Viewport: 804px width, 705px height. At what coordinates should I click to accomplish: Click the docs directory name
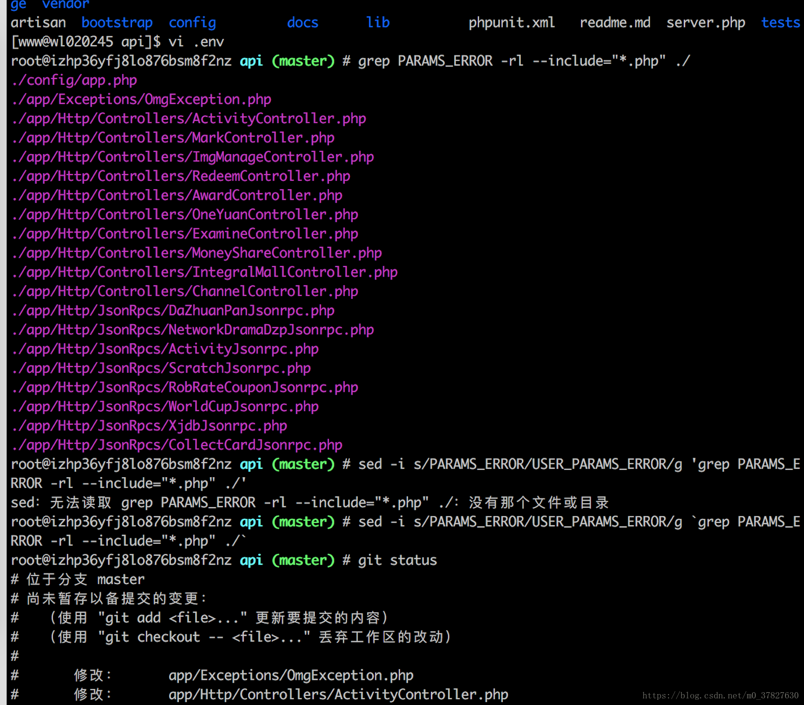pyautogui.click(x=302, y=22)
